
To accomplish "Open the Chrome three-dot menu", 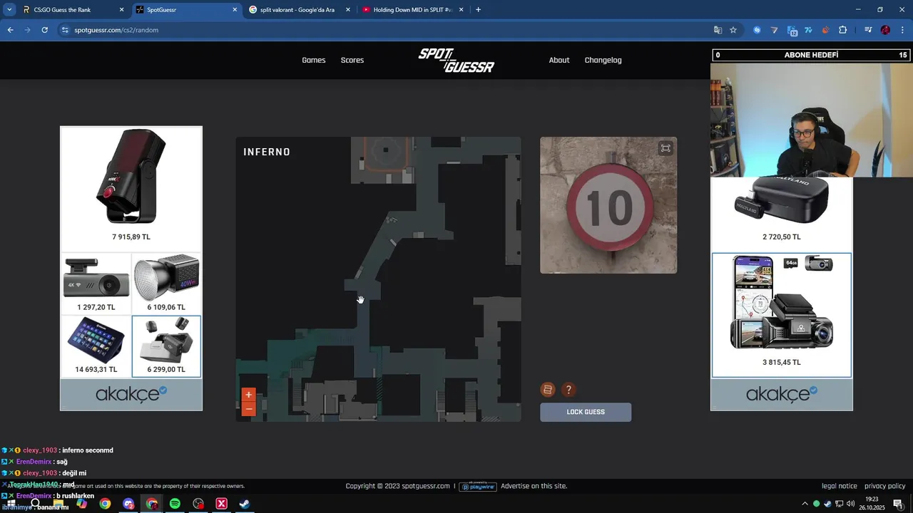I will 902,30.
